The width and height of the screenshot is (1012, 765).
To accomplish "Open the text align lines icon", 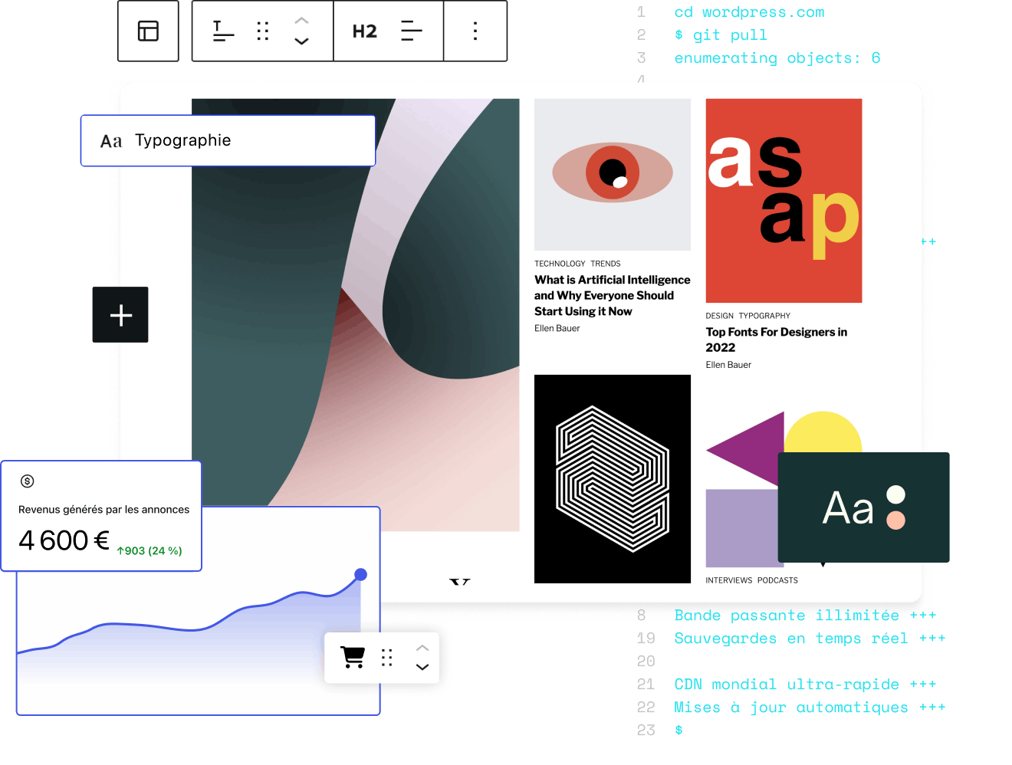I will 412,31.
